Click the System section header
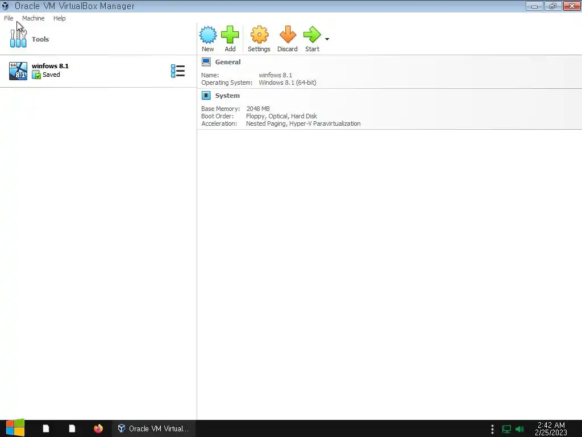582x437 pixels. pos(227,96)
